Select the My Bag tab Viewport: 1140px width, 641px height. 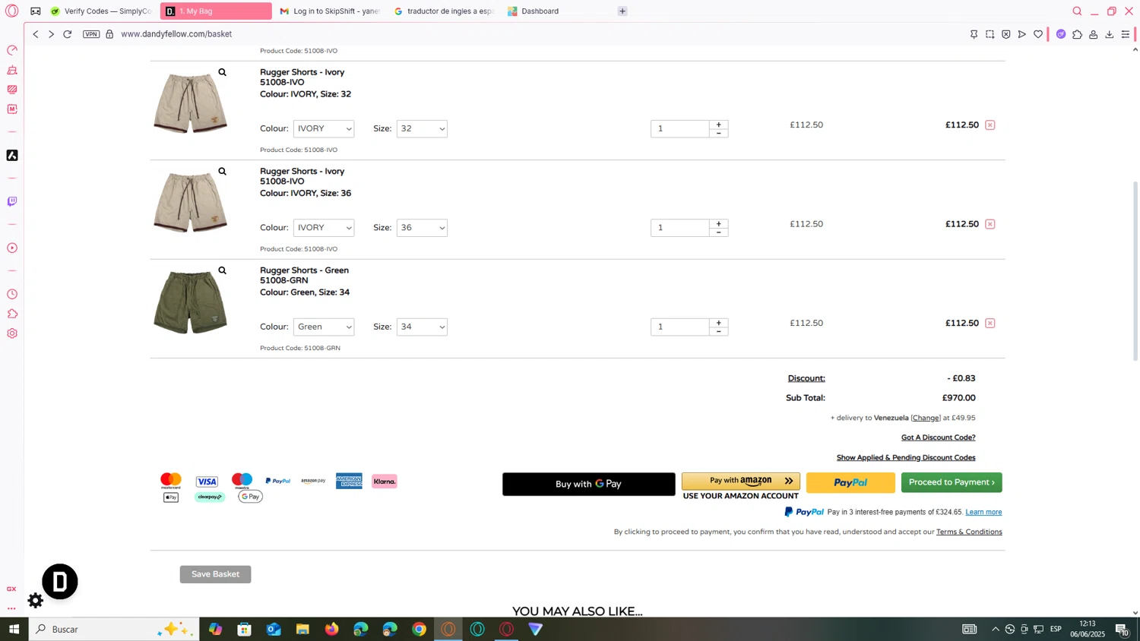point(216,11)
